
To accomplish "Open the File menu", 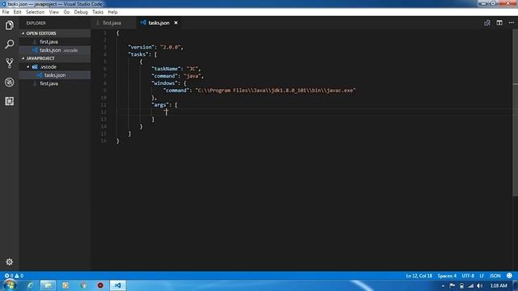I will point(6,12).
